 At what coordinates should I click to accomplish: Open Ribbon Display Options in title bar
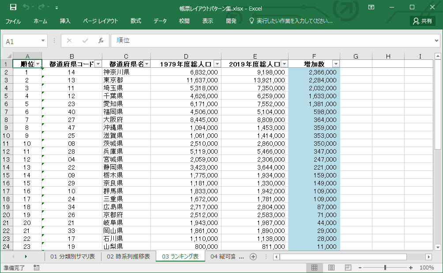[372, 7]
